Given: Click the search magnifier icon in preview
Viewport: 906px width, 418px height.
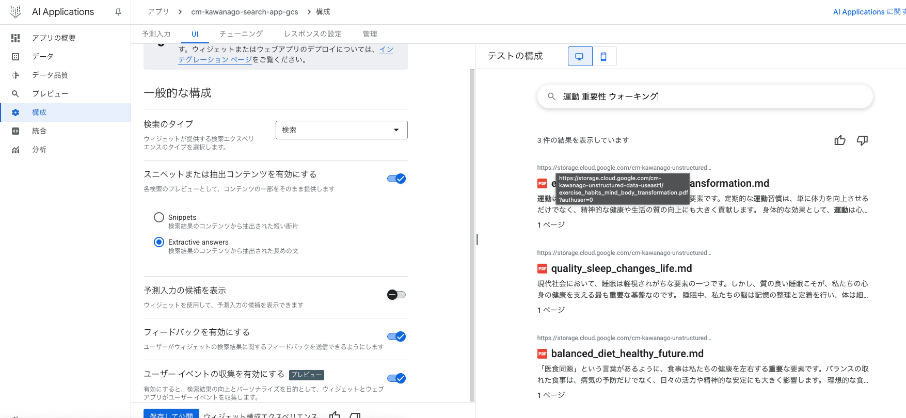Looking at the screenshot, I should click(x=551, y=97).
